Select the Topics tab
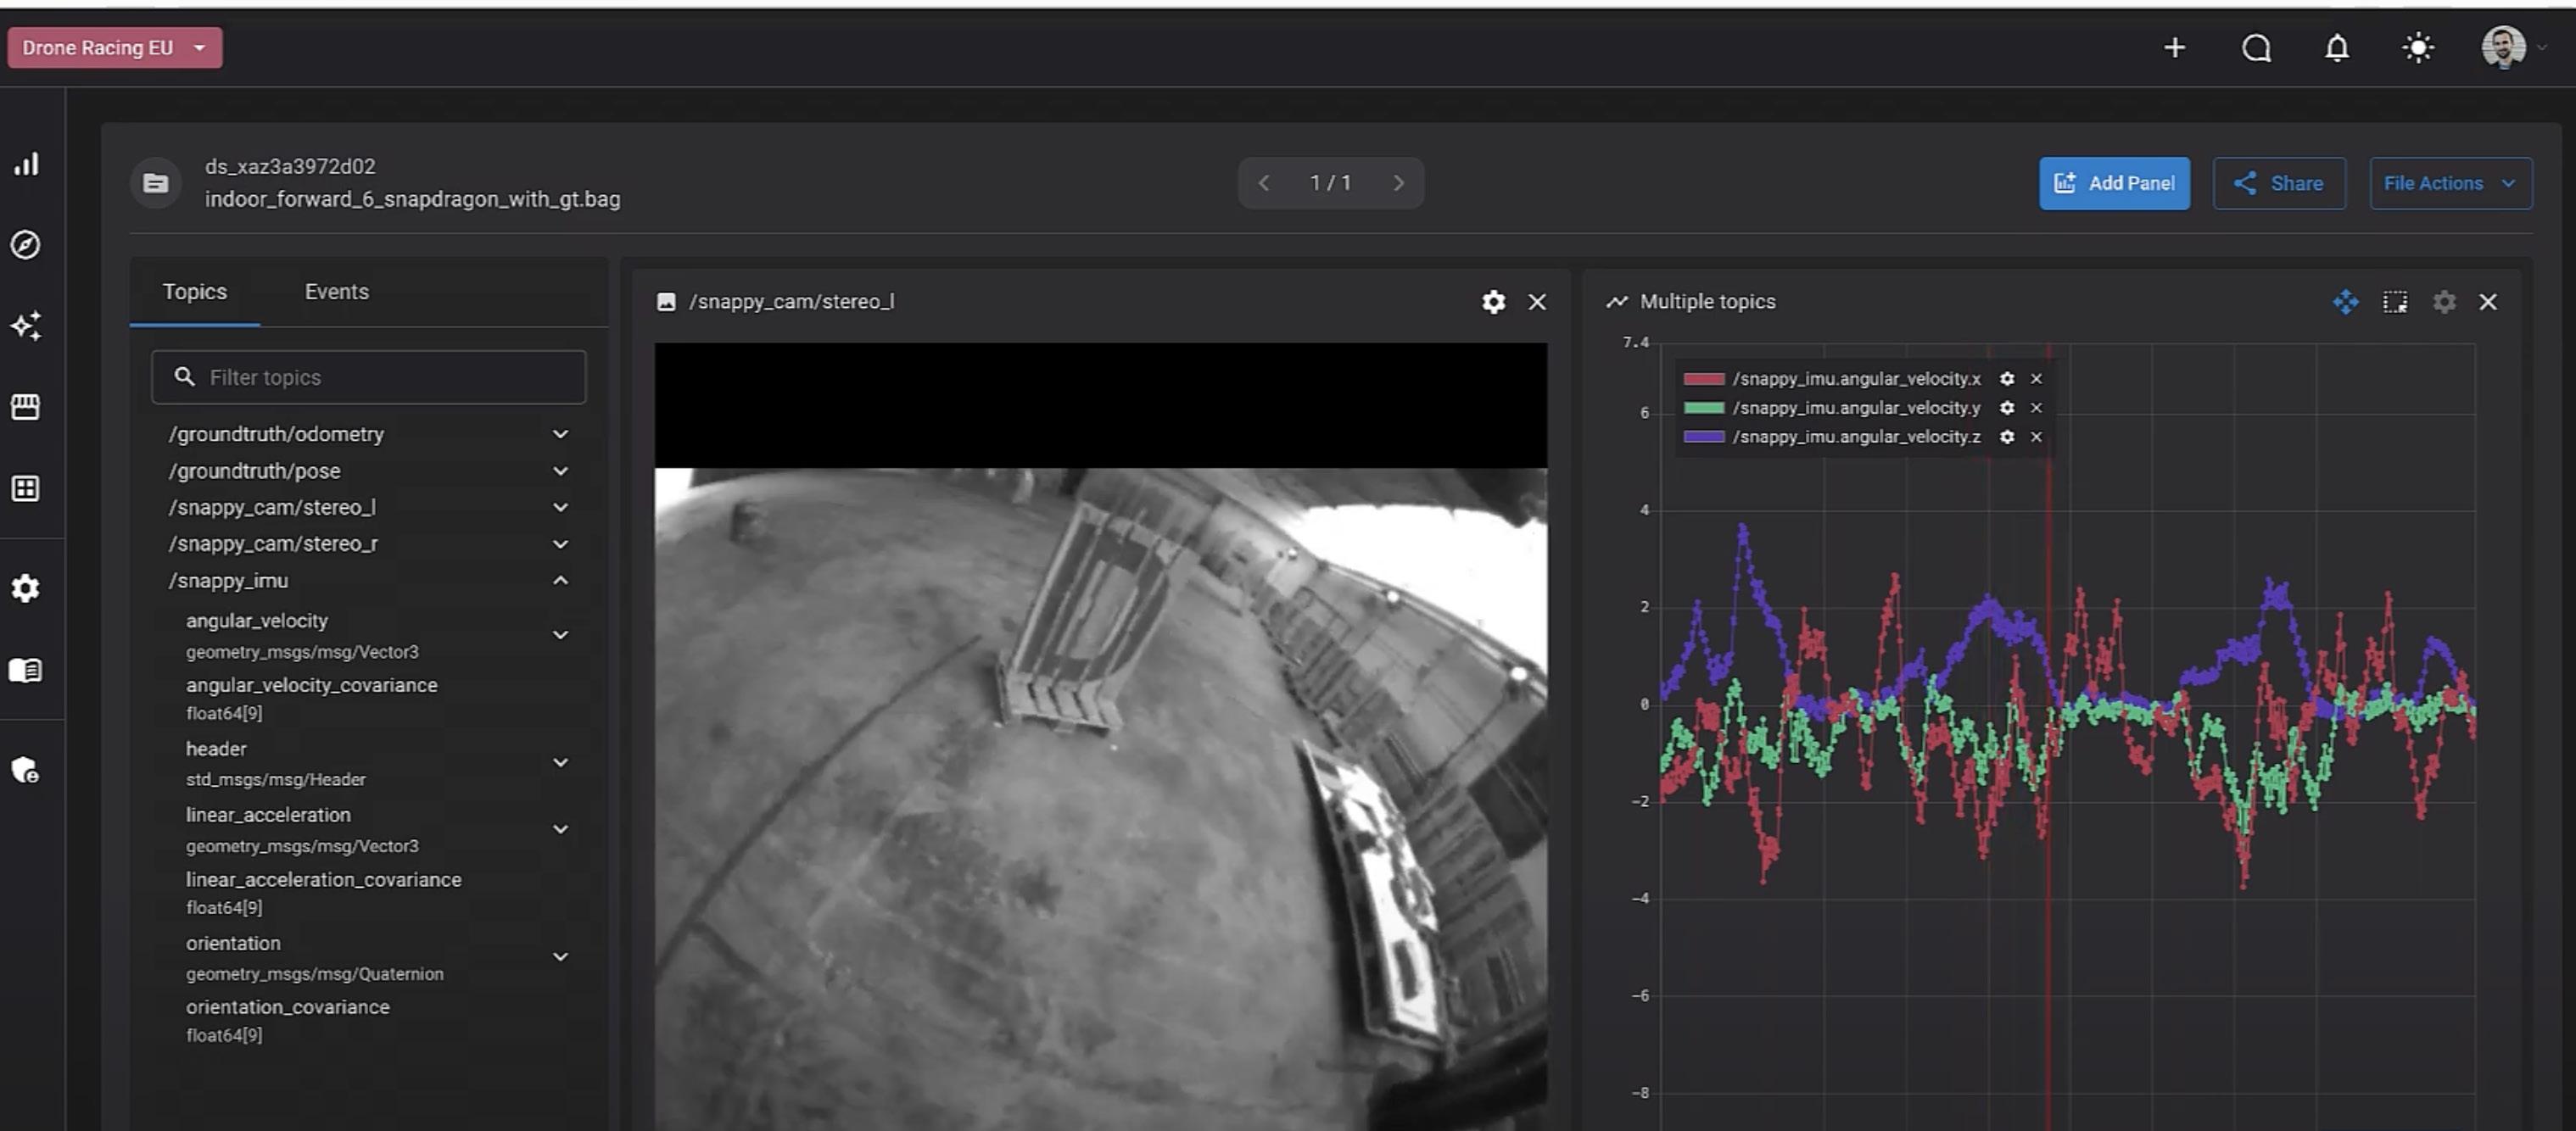The image size is (2576, 1131). pyautogui.click(x=194, y=292)
